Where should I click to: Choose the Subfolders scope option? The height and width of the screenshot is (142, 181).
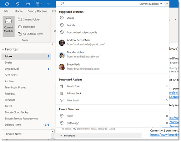point(26,27)
